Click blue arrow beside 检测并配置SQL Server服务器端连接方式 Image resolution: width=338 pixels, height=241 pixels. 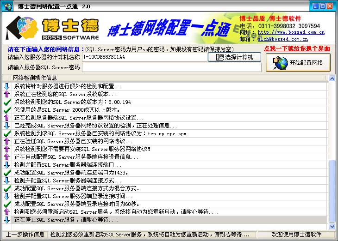[x=6, y=181]
